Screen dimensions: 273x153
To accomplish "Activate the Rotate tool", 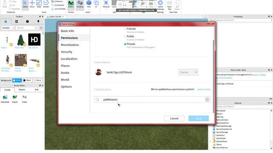I will pos(46,4).
